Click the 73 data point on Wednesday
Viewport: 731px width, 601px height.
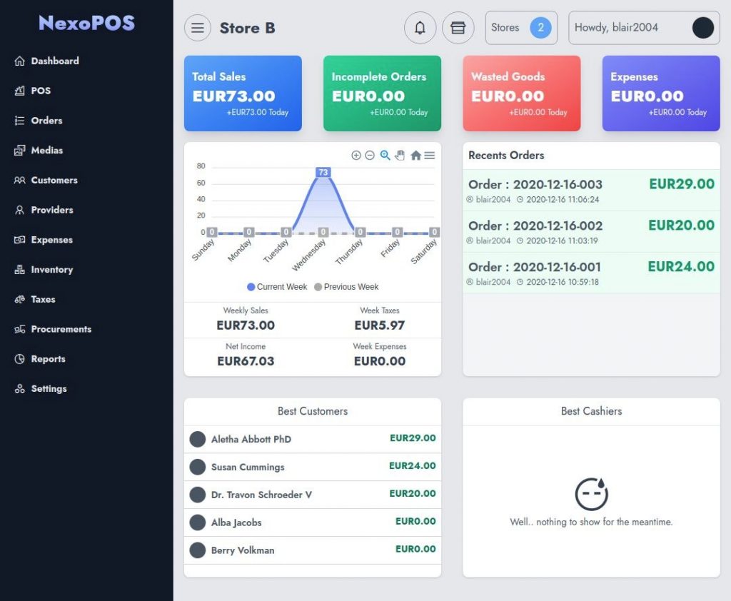coord(323,173)
